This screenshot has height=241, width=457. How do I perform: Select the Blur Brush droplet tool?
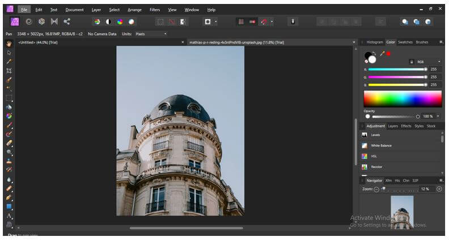tap(9, 180)
